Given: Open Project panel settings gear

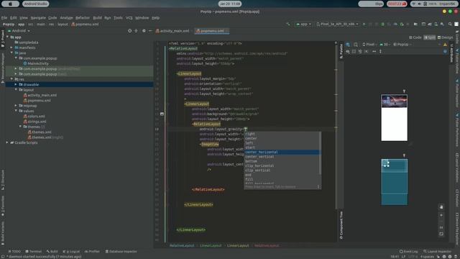Looking at the screenshot, I should (x=144, y=30).
